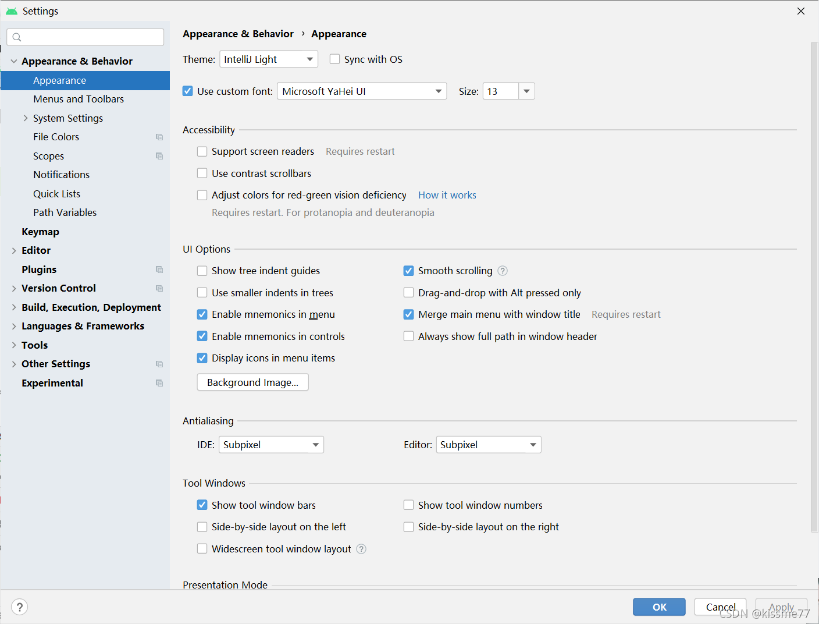The image size is (819, 624).
Task: Click the project-level icon beside Experimental
Action: click(x=159, y=383)
